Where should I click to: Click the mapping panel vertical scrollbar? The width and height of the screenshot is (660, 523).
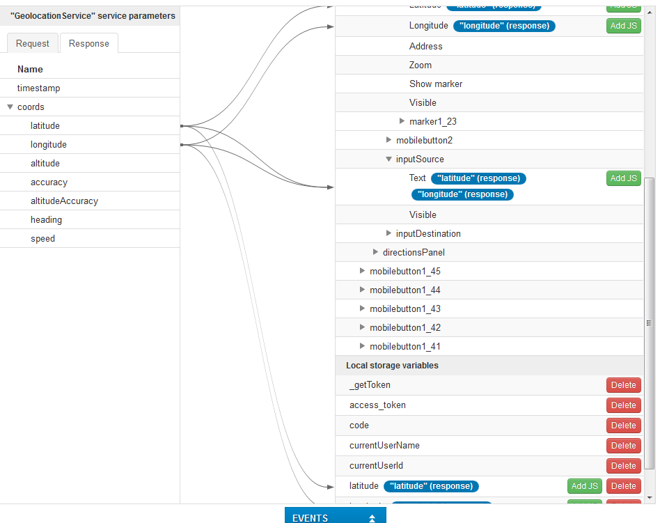[650, 320]
